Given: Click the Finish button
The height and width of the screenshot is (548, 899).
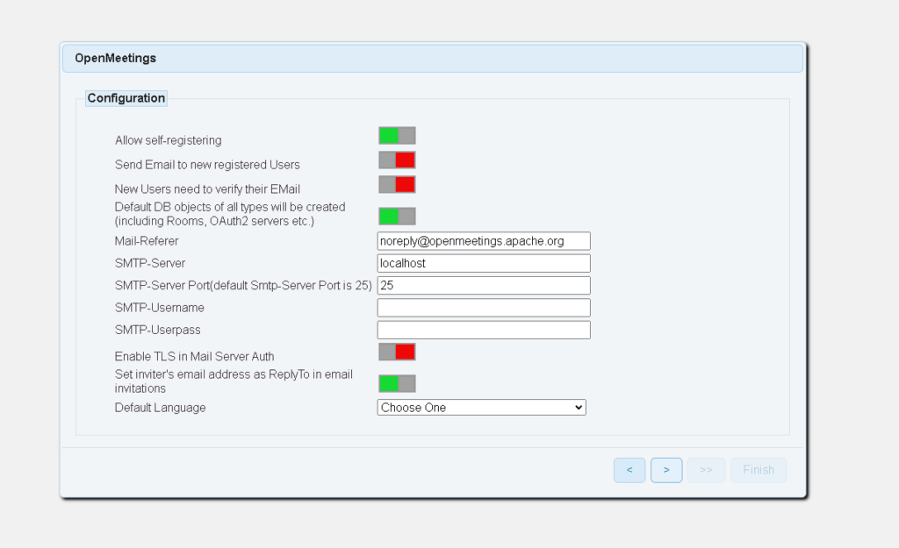Looking at the screenshot, I should 759,470.
